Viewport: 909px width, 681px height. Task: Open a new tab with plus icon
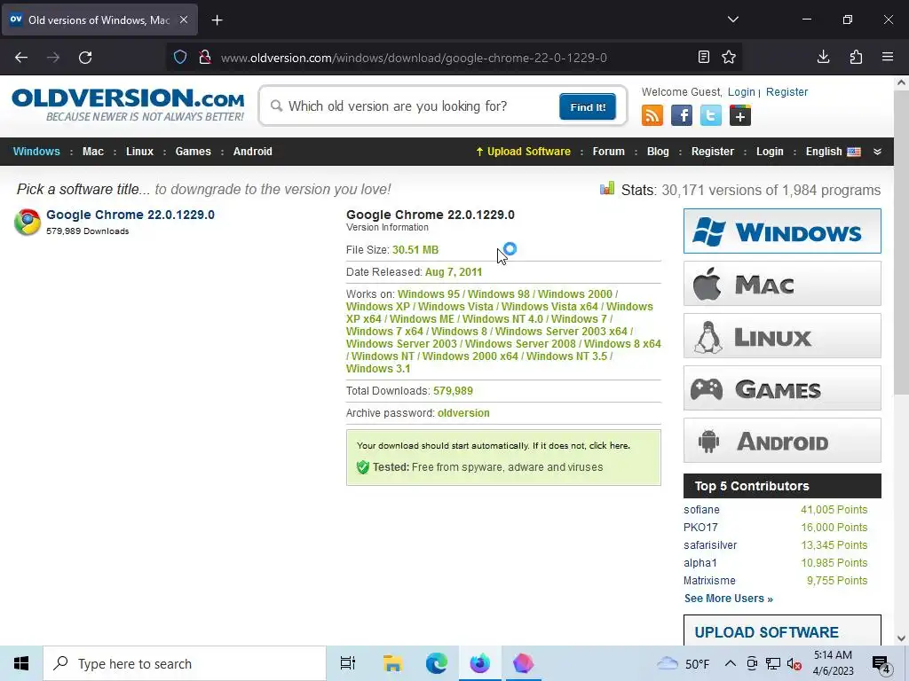click(x=217, y=20)
